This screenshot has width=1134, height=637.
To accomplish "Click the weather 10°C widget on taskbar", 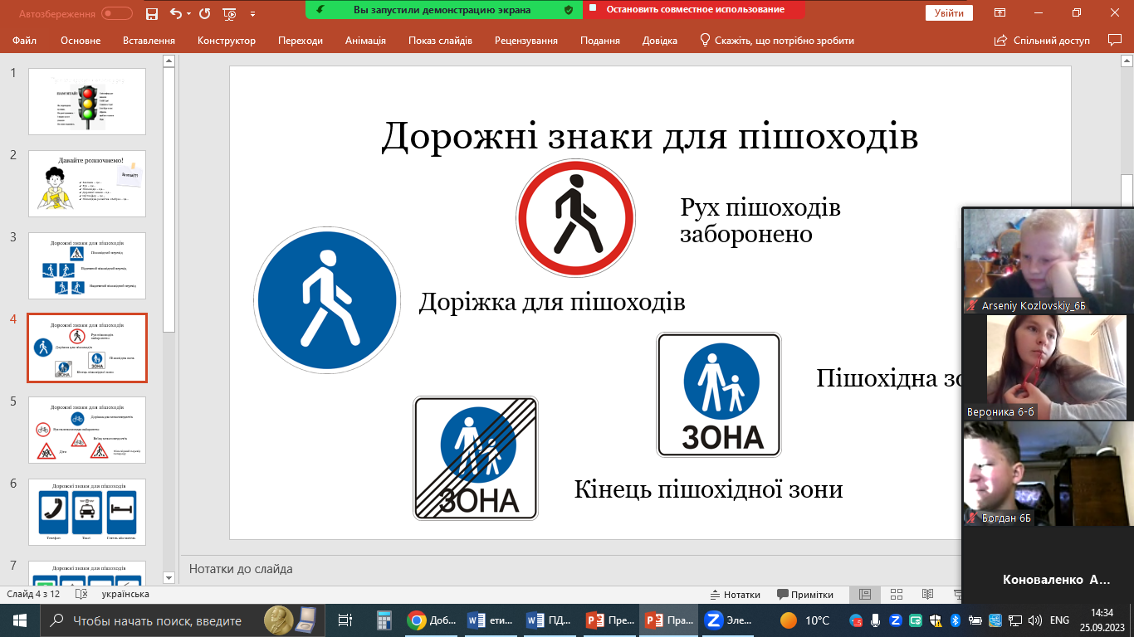I will [805, 620].
